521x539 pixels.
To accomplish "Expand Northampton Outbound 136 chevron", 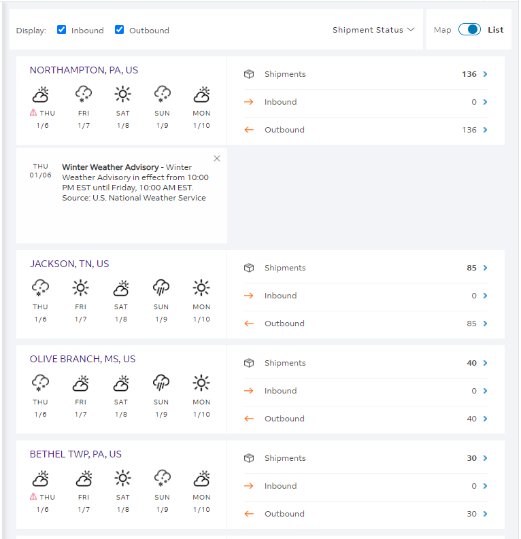I will 485,130.
